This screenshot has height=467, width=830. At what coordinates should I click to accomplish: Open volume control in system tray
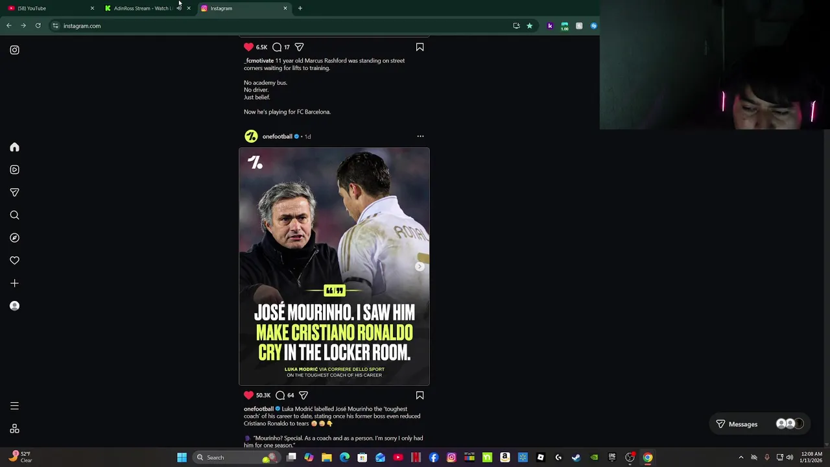[790, 457]
